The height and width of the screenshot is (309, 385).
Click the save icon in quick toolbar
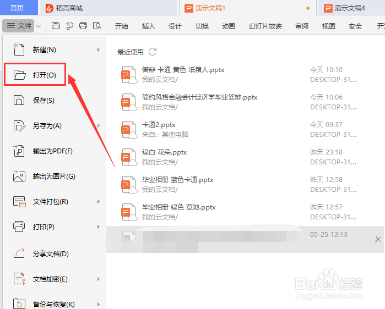tap(56, 25)
